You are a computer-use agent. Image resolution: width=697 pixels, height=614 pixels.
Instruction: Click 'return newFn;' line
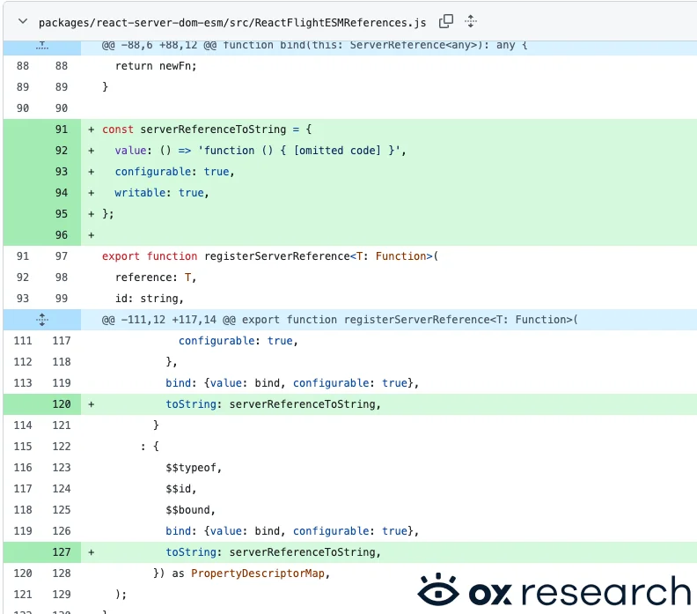pos(156,66)
